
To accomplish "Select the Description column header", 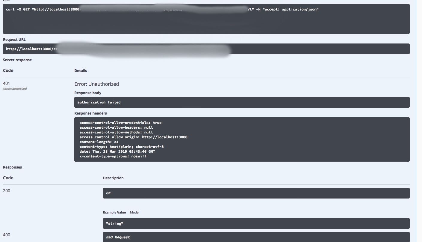I will [113, 178].
